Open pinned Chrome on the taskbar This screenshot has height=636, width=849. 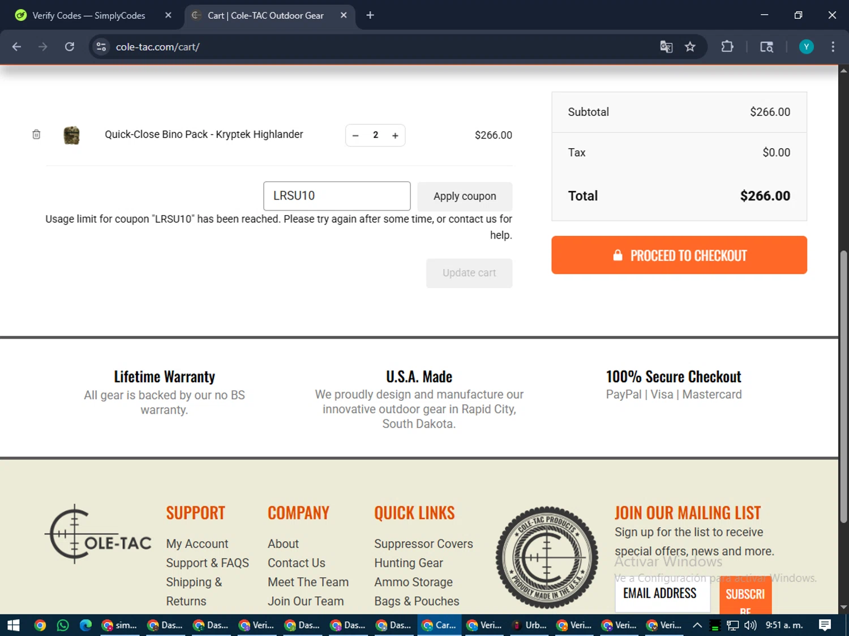(40, 625)
